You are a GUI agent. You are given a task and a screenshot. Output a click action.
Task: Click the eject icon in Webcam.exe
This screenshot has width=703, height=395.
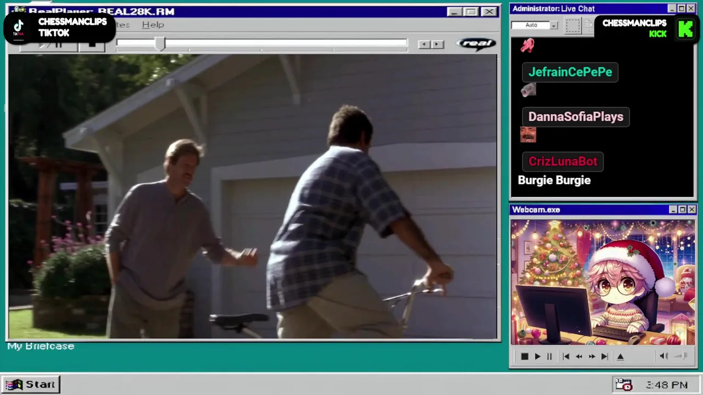(621, 357)
